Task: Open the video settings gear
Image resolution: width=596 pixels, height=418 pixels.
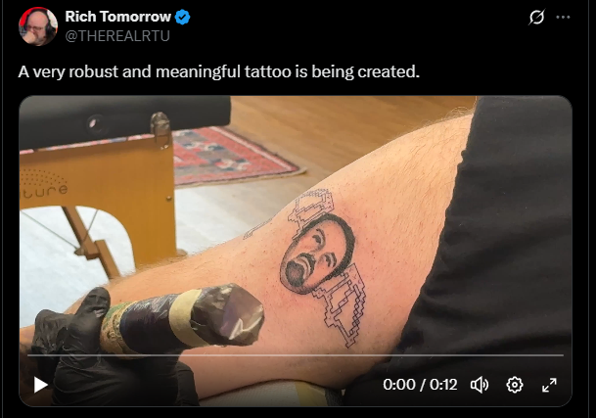Action: point(515,385)
